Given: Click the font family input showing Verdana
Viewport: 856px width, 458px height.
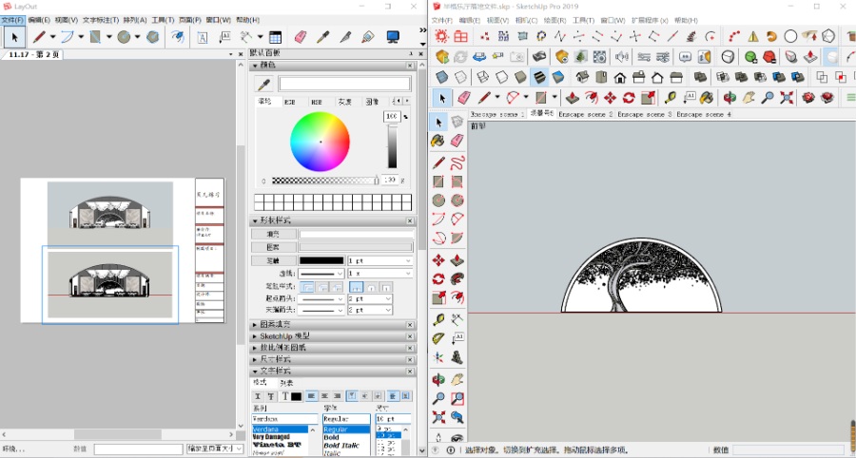Looking at the screenshot, I should 285,419.
